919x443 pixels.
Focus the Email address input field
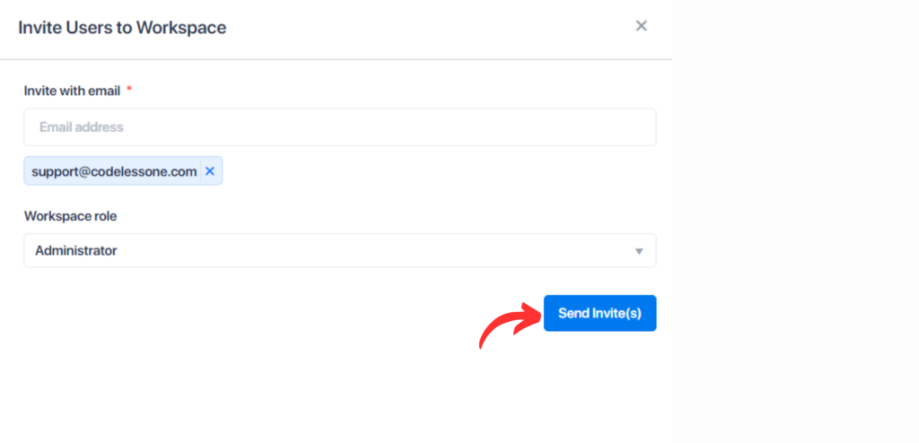[340, 127]
